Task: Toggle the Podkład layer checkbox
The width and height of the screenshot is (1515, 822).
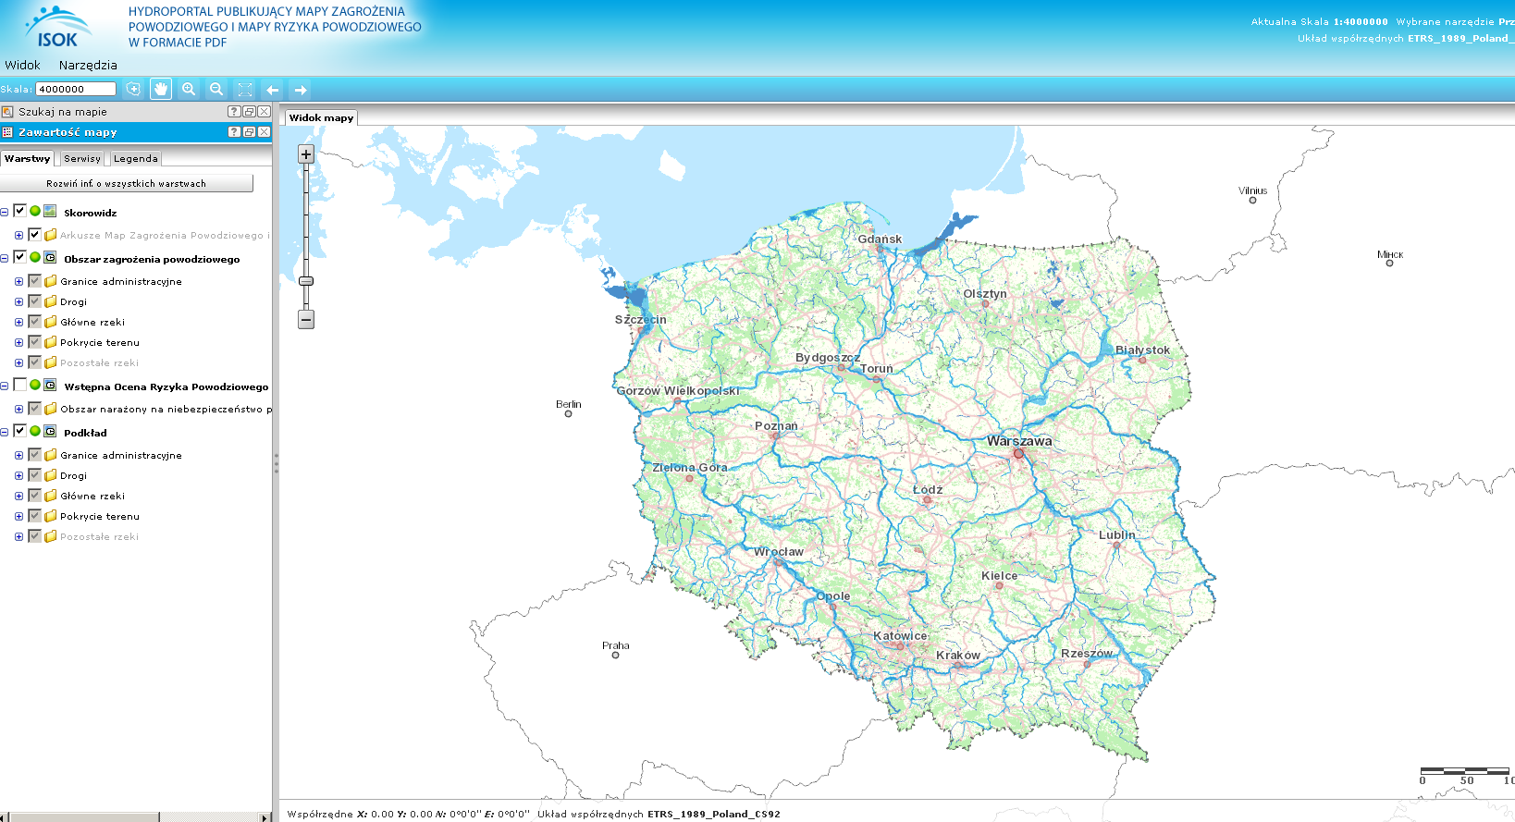Action: coord(19,431)
